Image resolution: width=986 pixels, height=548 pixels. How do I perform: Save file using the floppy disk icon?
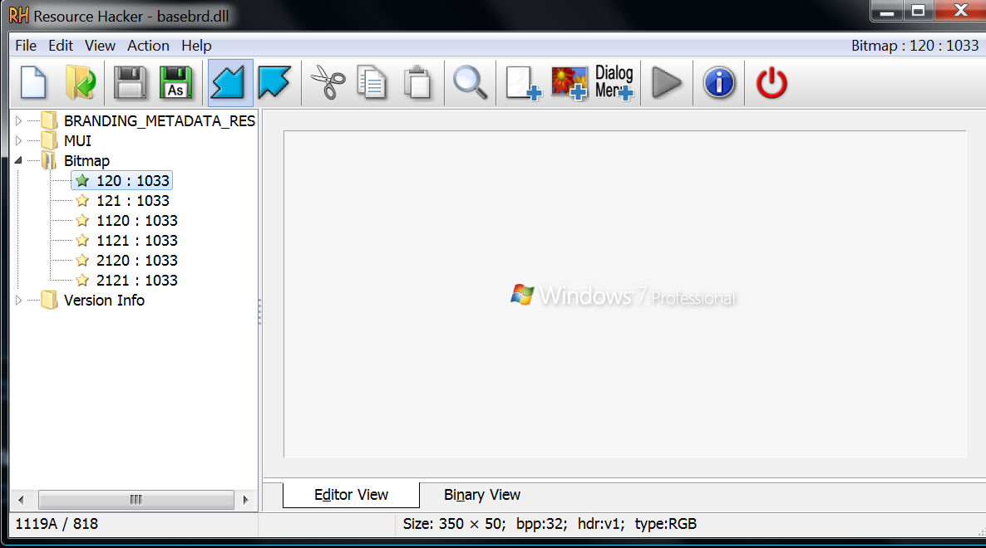click(x=130, y=83)
